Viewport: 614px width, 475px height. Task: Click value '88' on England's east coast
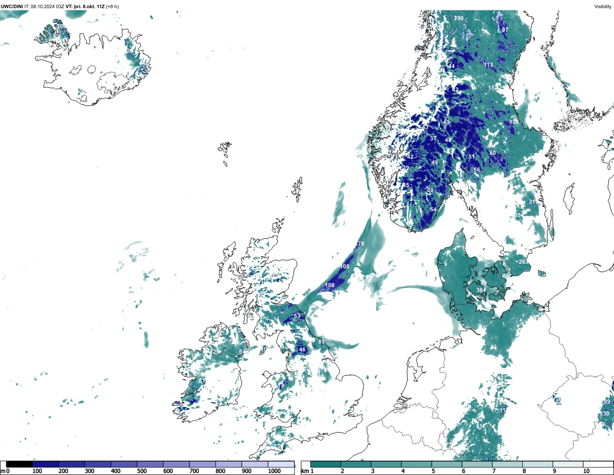pos(321,342)
